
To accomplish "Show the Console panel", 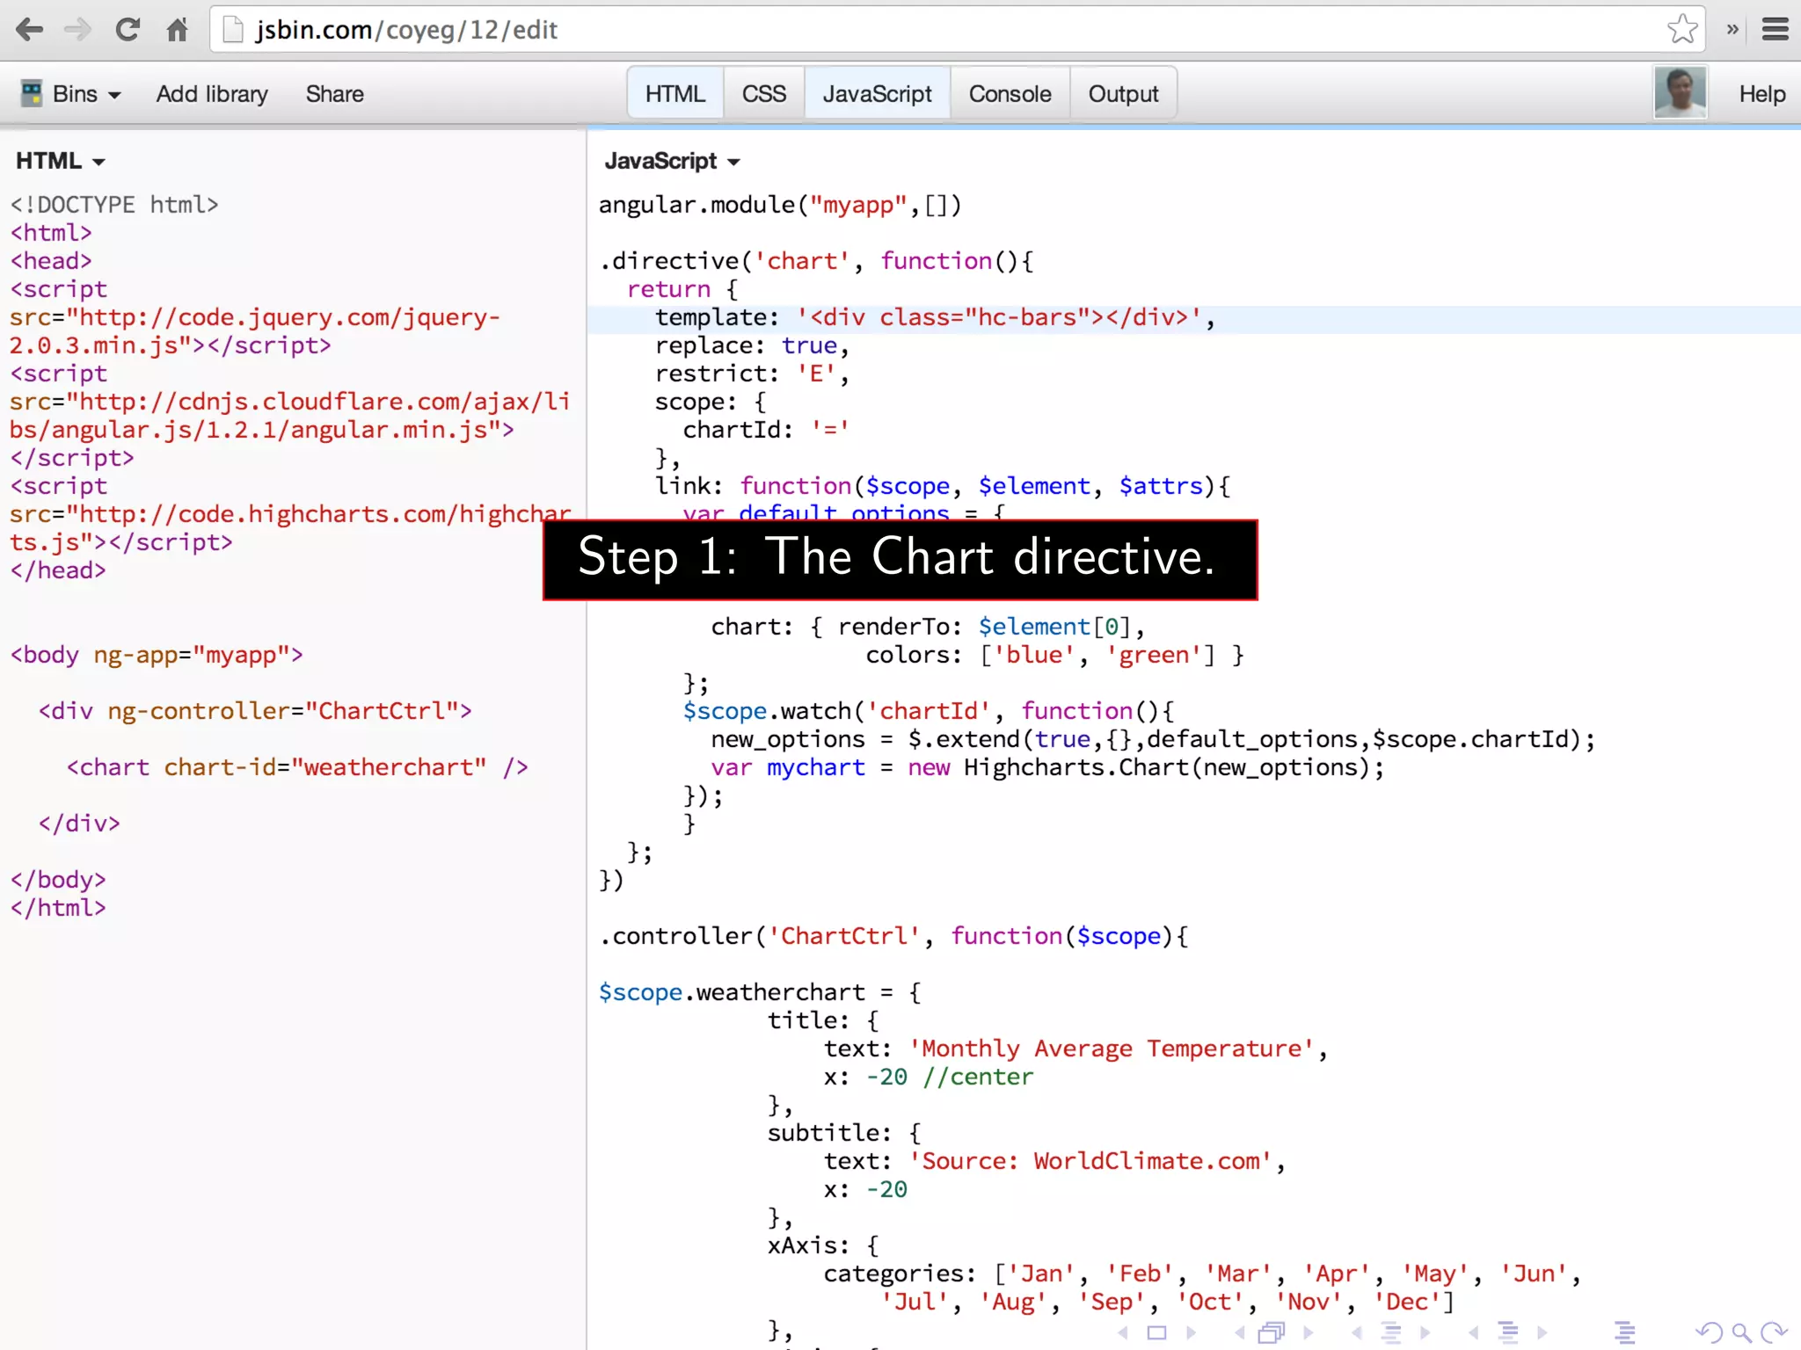I will click(x=1010, y=94).
